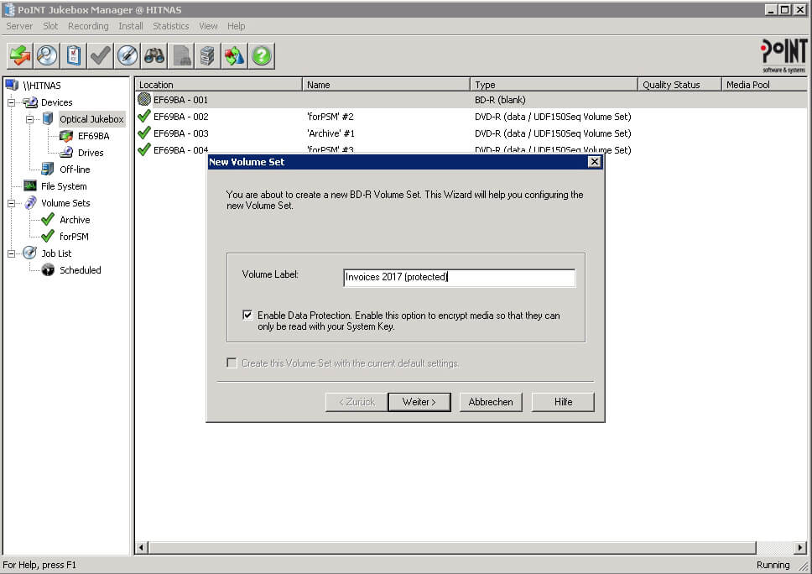
Task: Click the Volume Label text field
Action: click(459, 277)
